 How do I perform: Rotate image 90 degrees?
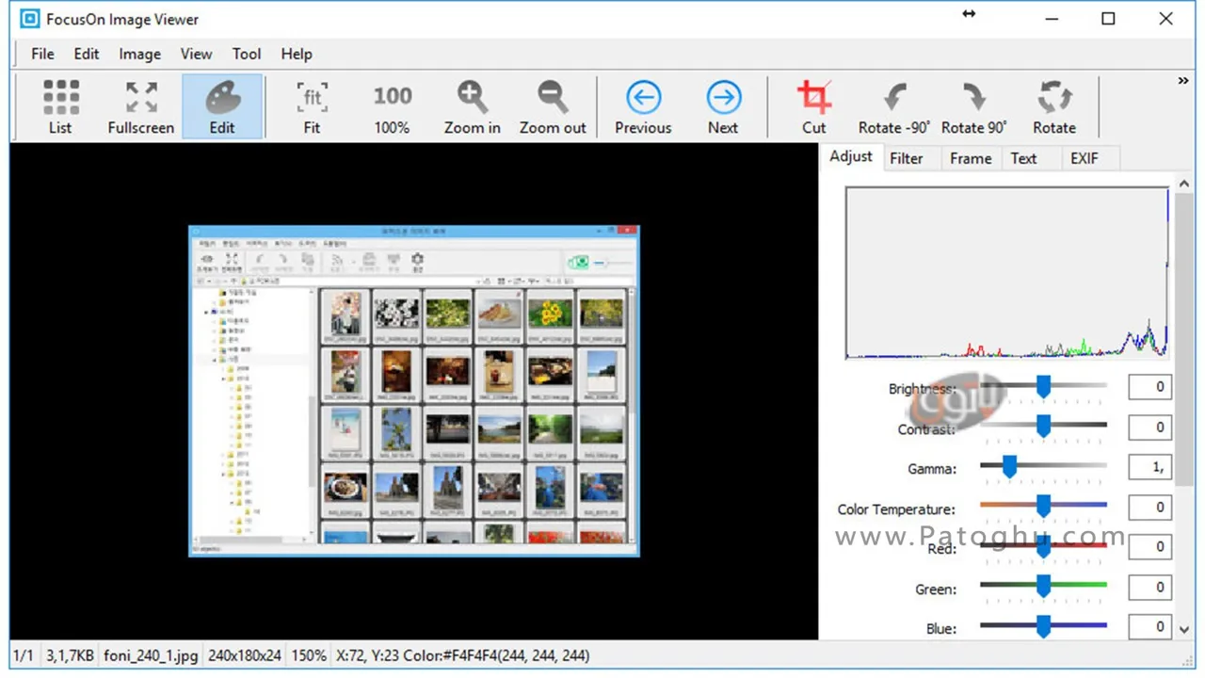974,106
